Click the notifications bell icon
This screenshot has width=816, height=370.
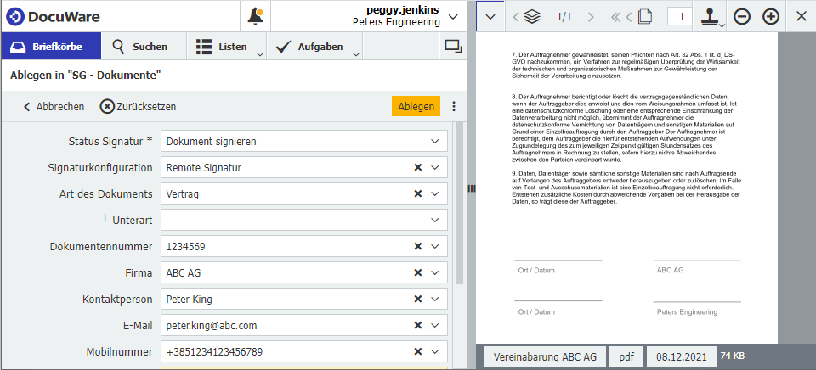pos(255,16)
